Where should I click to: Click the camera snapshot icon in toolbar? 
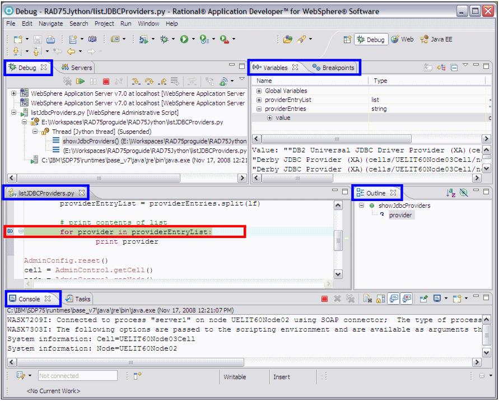pos(92,39)
